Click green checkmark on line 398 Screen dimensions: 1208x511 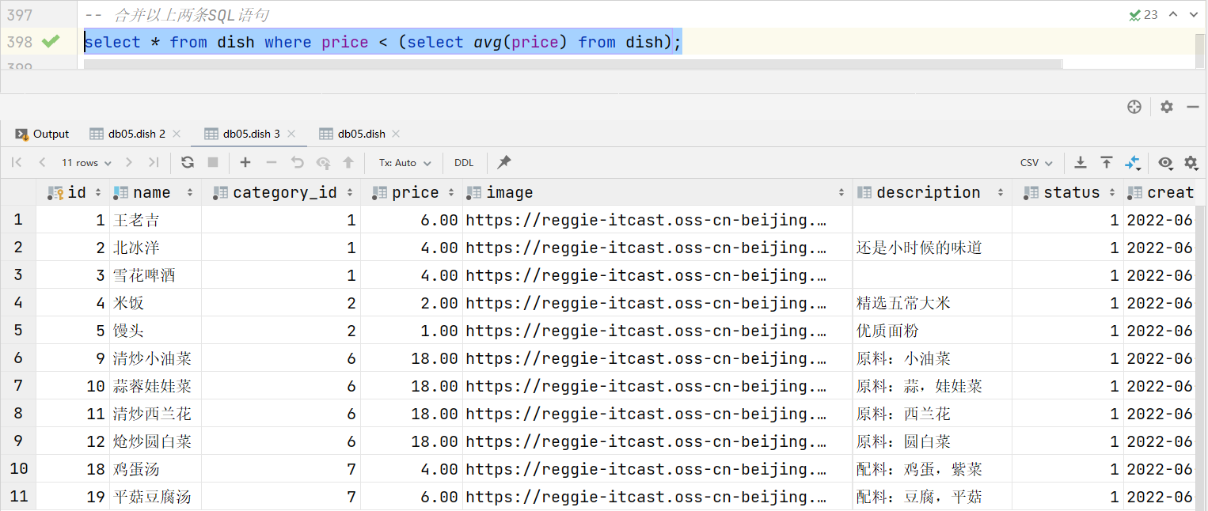point(51,41)
